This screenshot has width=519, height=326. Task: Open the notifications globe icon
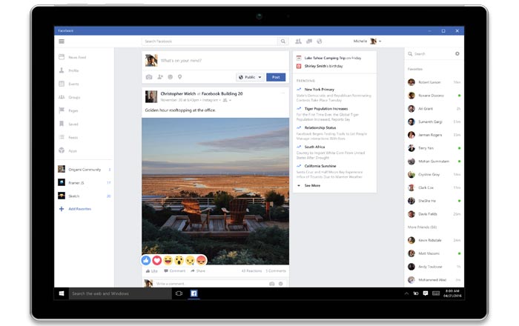click(x=320, y=41)
